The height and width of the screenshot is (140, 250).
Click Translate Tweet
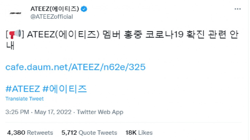[x=24, y=99]
